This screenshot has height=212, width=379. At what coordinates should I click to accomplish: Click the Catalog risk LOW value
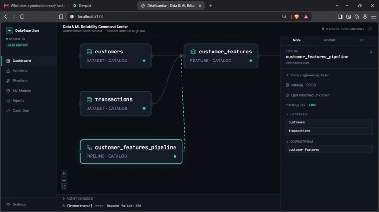[311, 105]
